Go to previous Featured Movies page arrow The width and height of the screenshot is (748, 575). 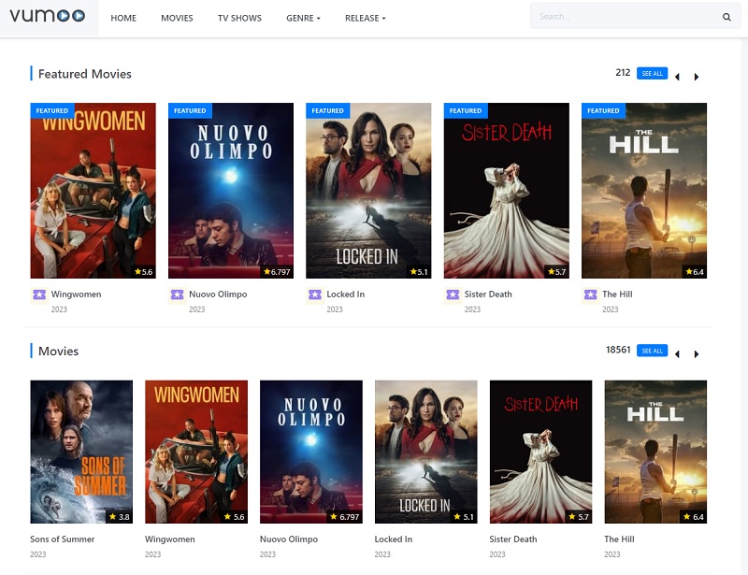[677, 77]
